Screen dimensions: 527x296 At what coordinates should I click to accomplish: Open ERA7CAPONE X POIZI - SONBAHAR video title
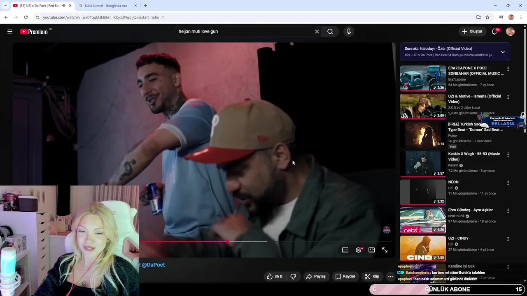pos(476,71)
